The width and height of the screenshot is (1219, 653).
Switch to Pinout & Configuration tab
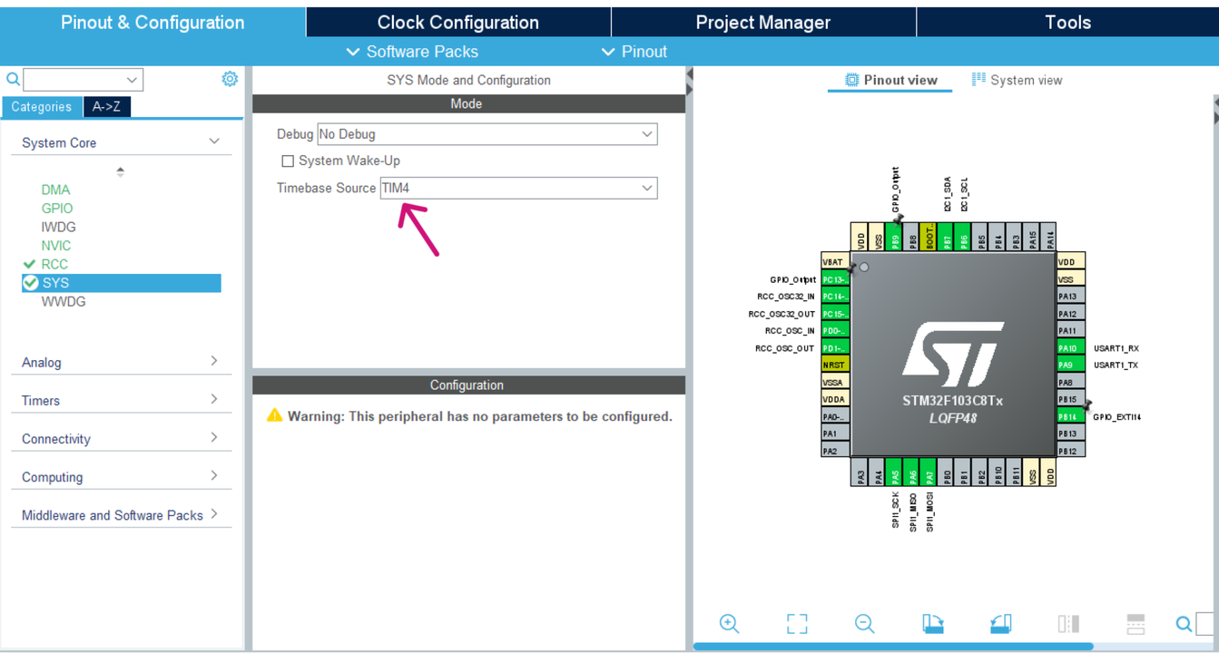152,22
